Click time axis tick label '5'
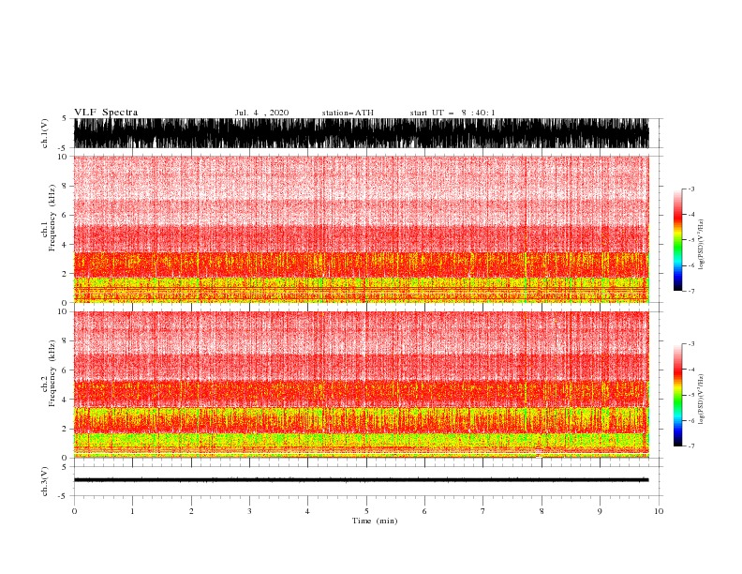742x574 pixels. click(366, 511)
